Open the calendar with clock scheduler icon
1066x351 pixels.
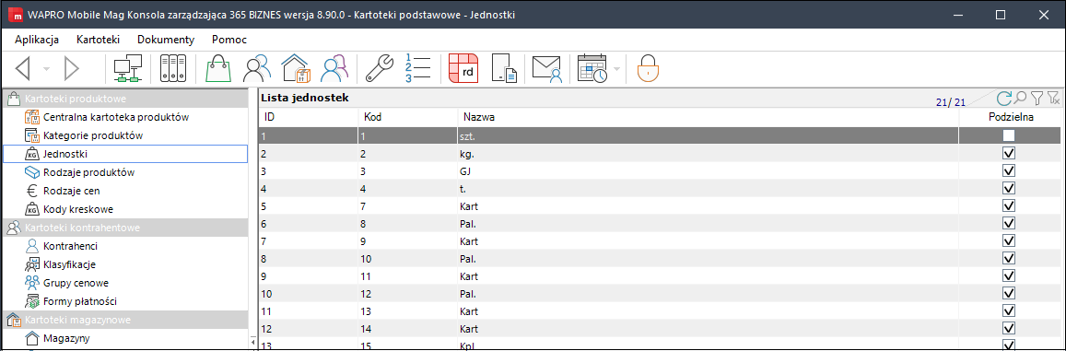(593, 69)
